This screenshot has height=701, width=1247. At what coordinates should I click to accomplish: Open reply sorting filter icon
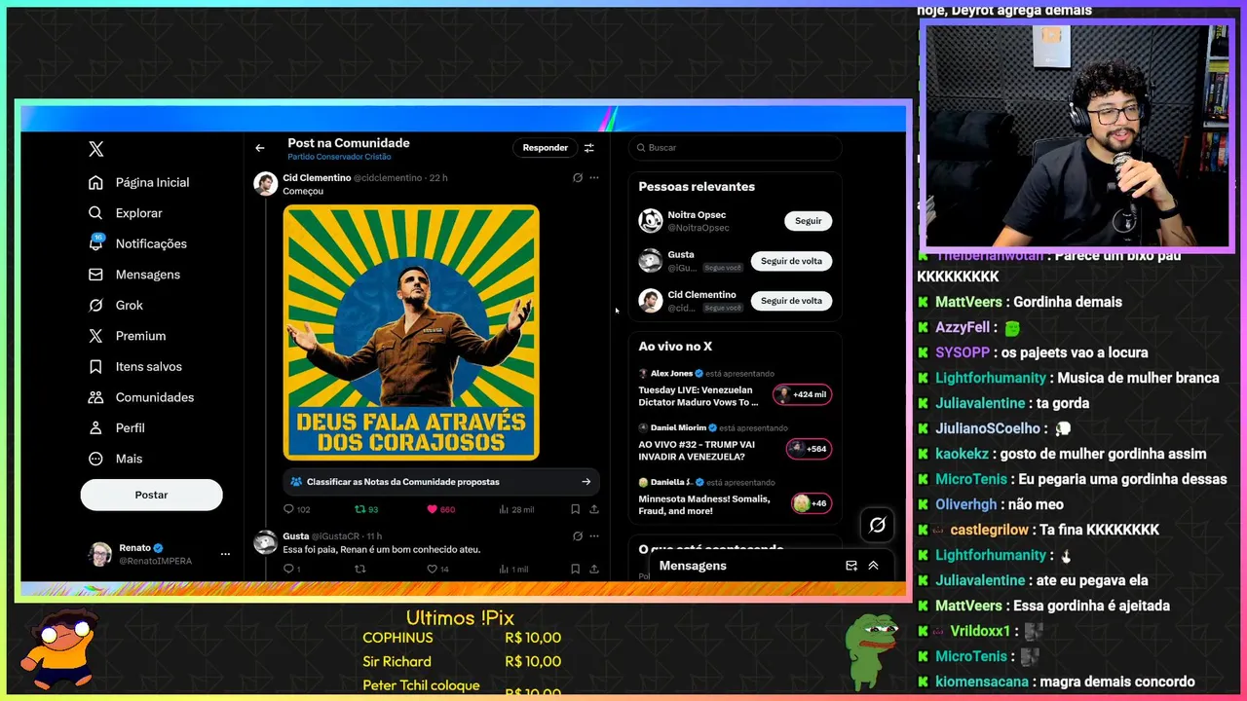[589, 148]
